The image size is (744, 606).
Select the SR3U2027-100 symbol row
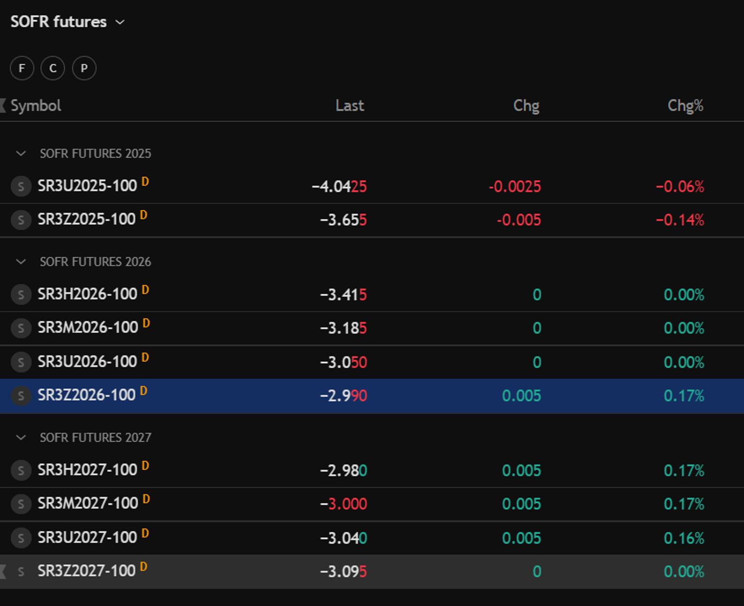pos(372,538)
